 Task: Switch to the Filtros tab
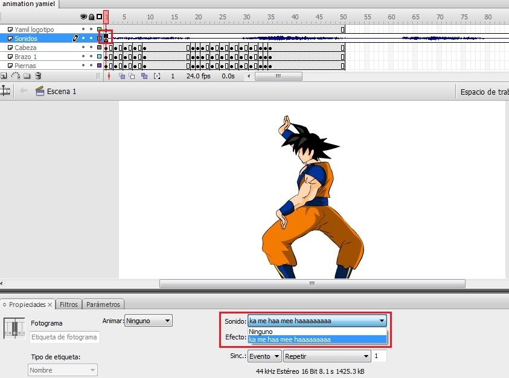tap(68, 304)
